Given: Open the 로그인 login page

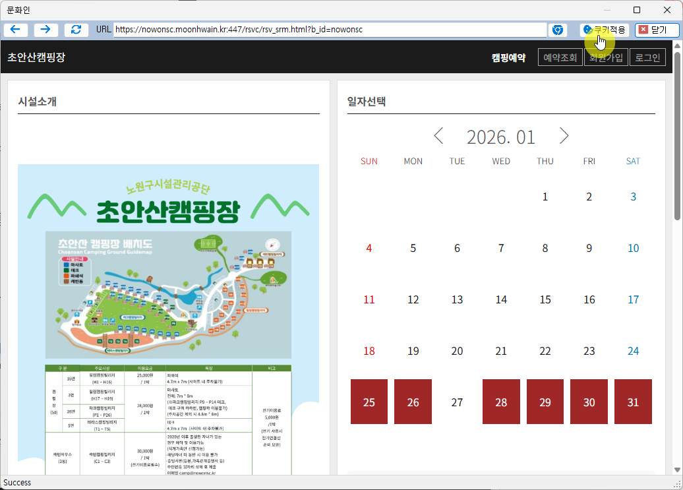Looking at the screenshot, I should (x=647, y=57).
